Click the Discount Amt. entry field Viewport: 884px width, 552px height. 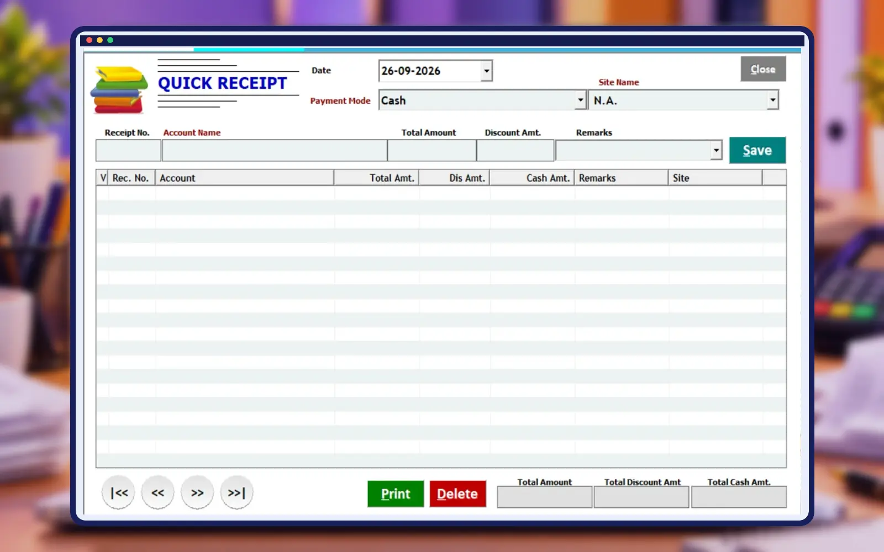tap(515, 150)
